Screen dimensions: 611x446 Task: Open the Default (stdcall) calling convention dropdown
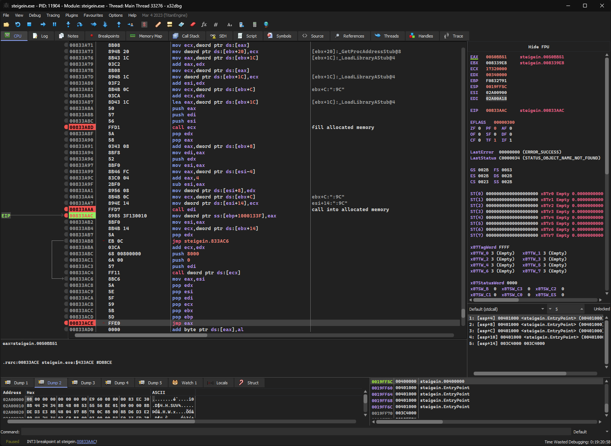coord(506,309)
